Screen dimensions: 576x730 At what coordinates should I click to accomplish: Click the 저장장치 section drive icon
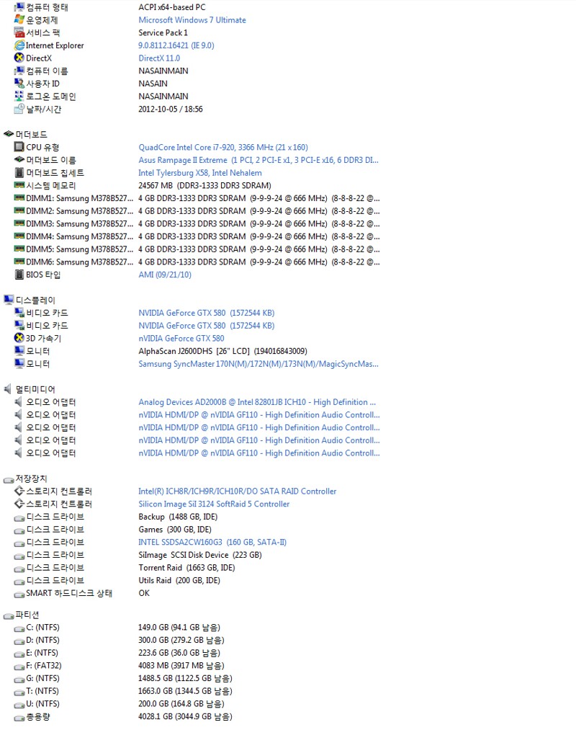[9, 479]
